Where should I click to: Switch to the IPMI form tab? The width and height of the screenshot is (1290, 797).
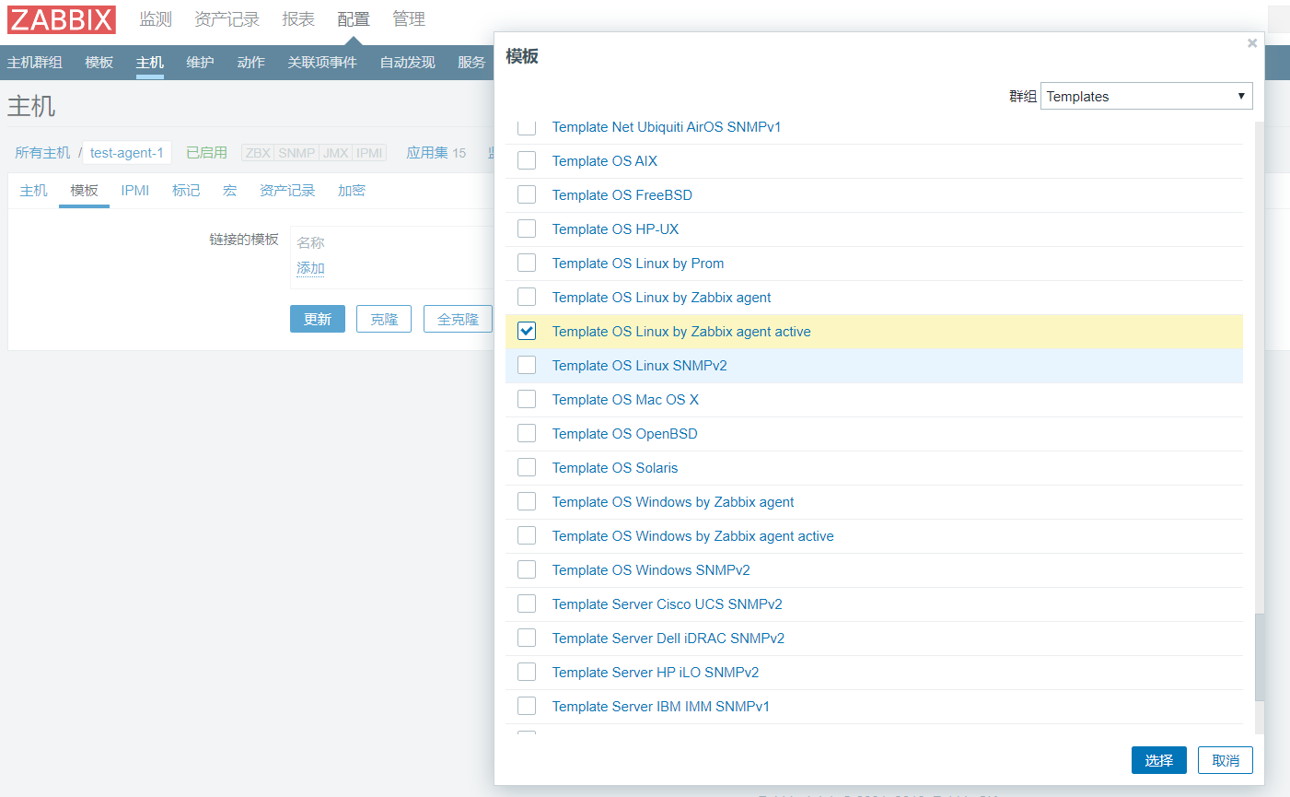[135, 191]
